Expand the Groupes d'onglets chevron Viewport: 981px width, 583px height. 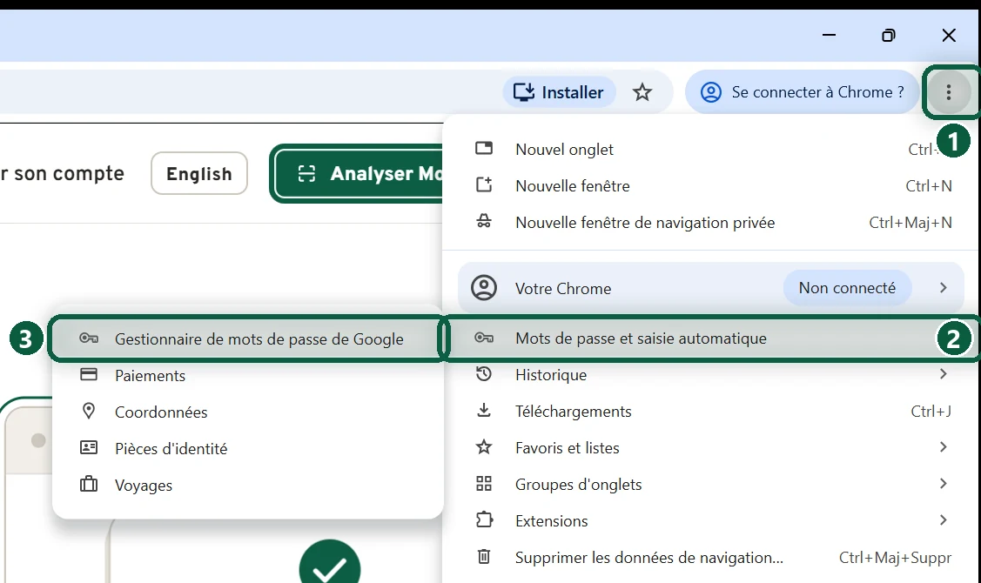(x=944, y=484)
